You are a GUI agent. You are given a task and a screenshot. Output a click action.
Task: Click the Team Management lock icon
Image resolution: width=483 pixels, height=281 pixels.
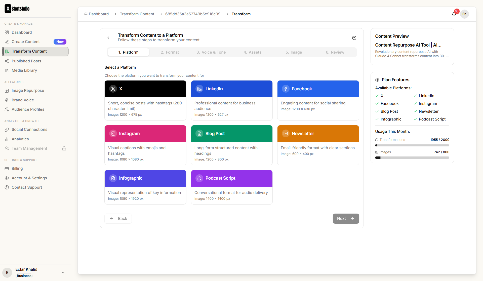click(64, 148)
